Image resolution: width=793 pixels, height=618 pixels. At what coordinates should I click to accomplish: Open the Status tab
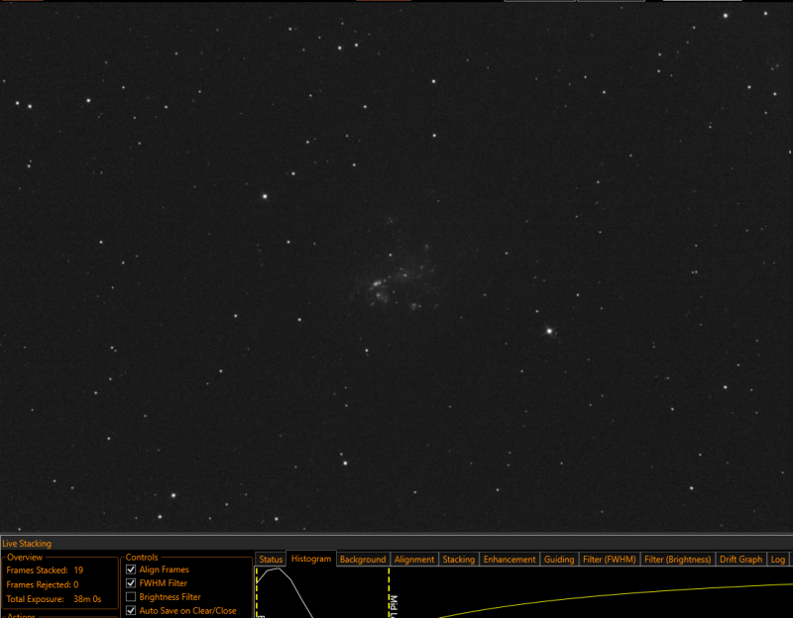(x=271, y=560)
